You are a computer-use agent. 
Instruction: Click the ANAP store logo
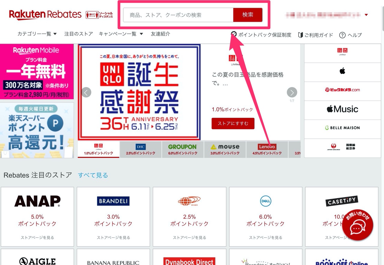click(x=37, y=201)
